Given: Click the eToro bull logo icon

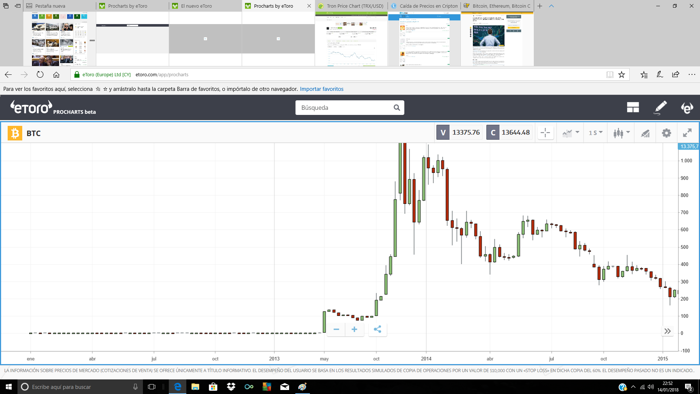Looking at the screenshot, I should [x=687, y=107].
